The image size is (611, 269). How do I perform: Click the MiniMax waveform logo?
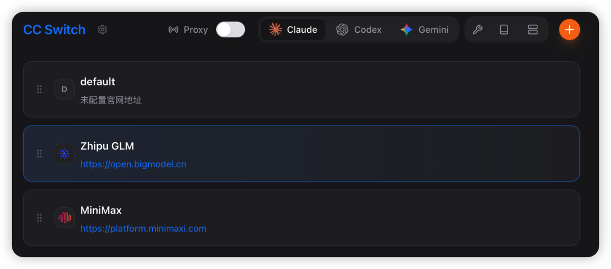[64, 218]
